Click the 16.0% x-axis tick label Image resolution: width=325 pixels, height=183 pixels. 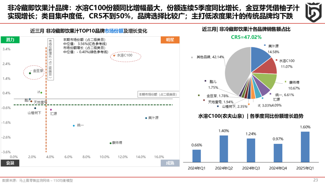point(159,157)
